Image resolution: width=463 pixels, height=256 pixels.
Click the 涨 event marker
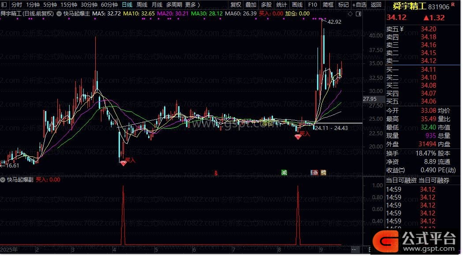tap(315, 173)
